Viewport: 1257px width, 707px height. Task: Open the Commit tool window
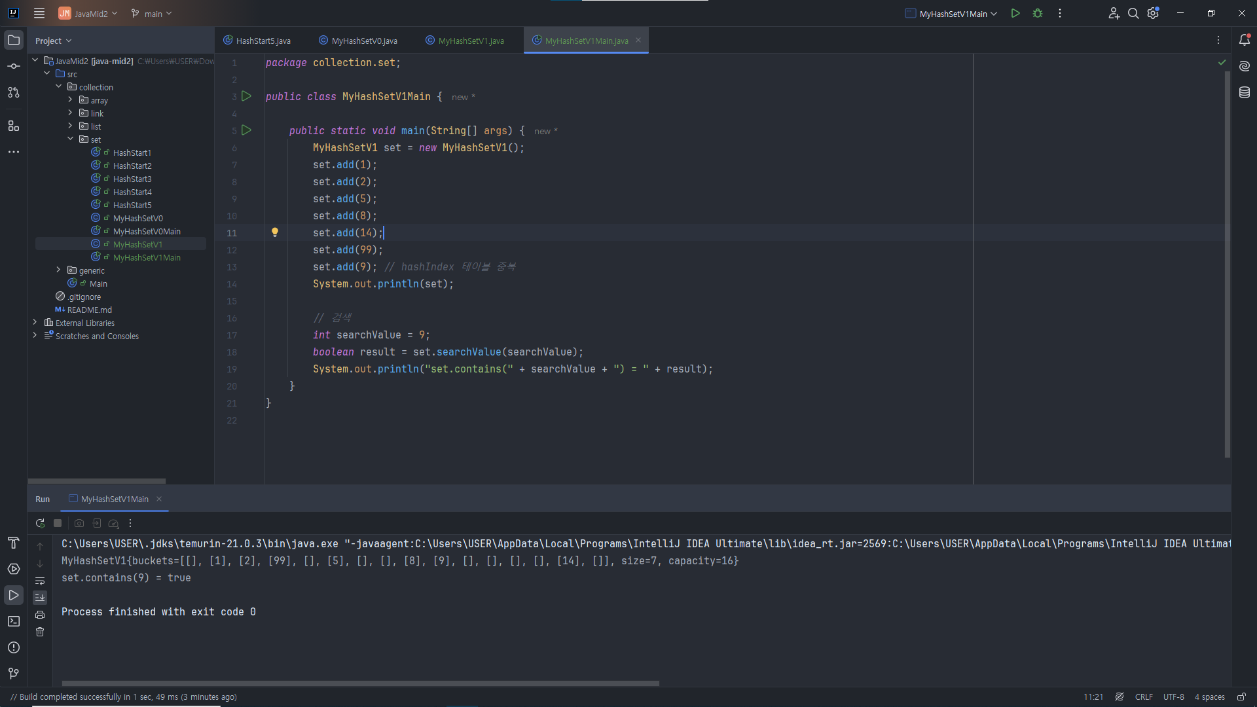14,66
